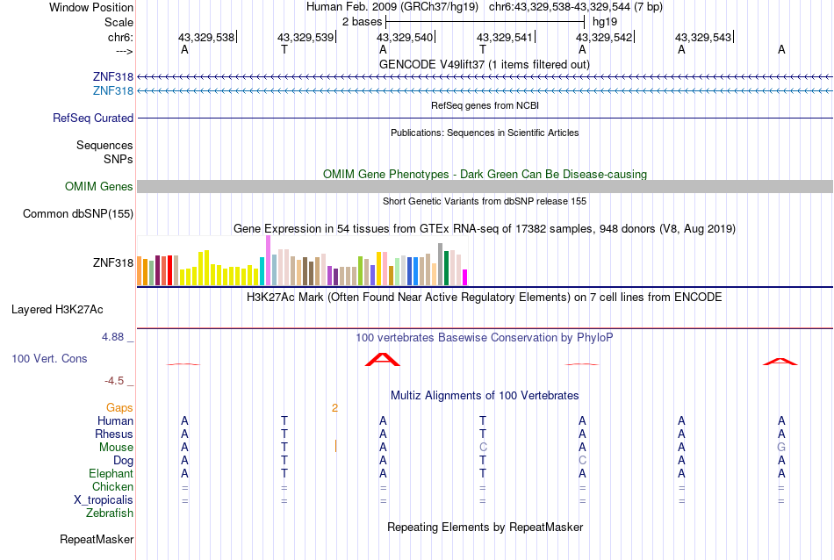Click the tall gray GTEx expression bar
The height and width of the screenshot is (560, 834).
pyautogui.click(x=441, y=264)
